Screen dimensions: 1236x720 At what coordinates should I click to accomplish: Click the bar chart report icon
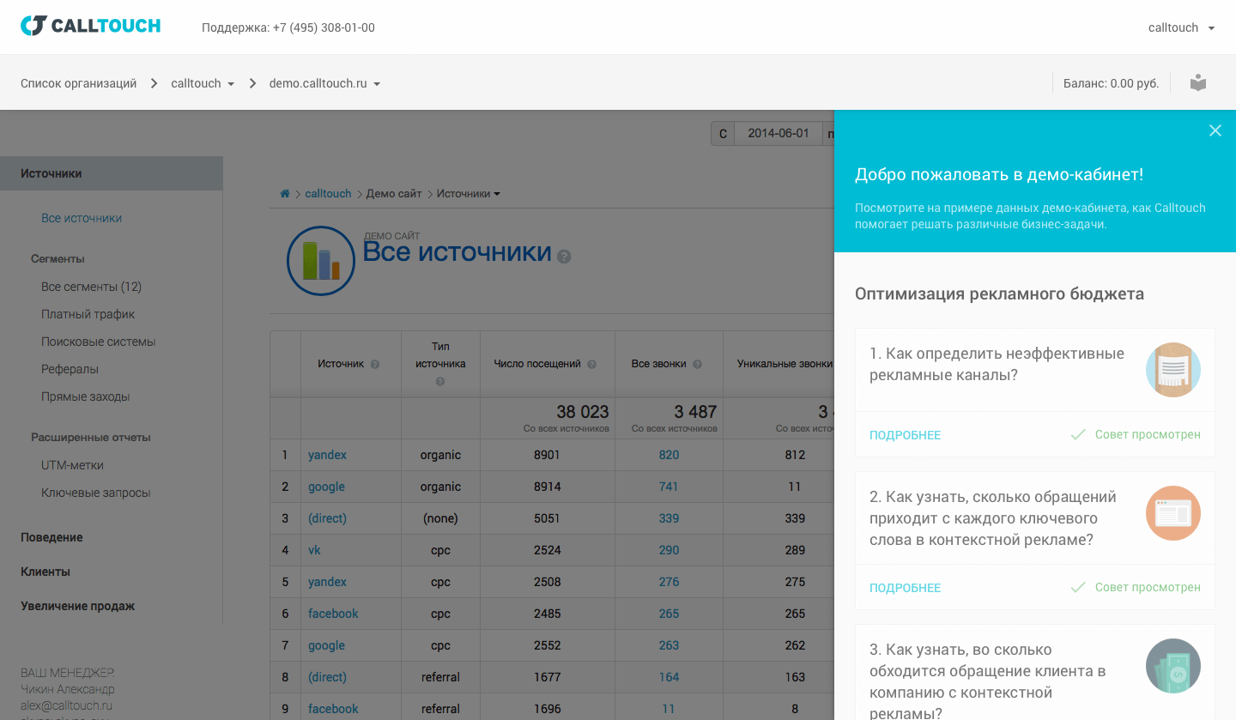pos(320,260)
